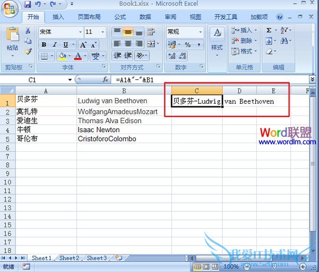Click the Clear eraser icon
Image resolution: width=319 pixels, height=272 pixels.
tap(269, 52)
